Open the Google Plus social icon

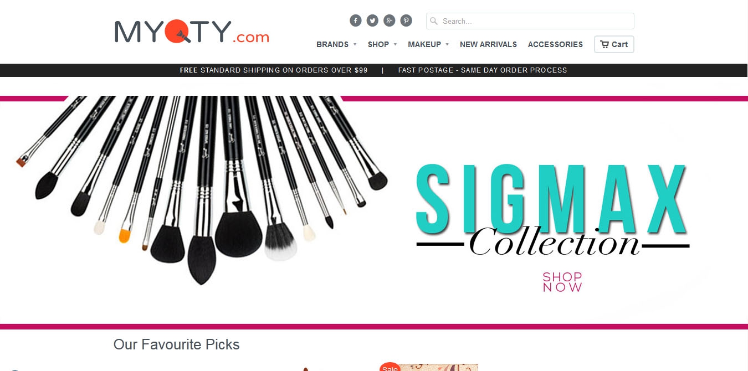[x=390, y=21]
